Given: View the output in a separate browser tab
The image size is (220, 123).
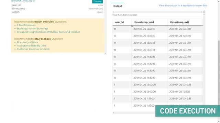Looking at the screenshot, I should (x=183, y=5).
